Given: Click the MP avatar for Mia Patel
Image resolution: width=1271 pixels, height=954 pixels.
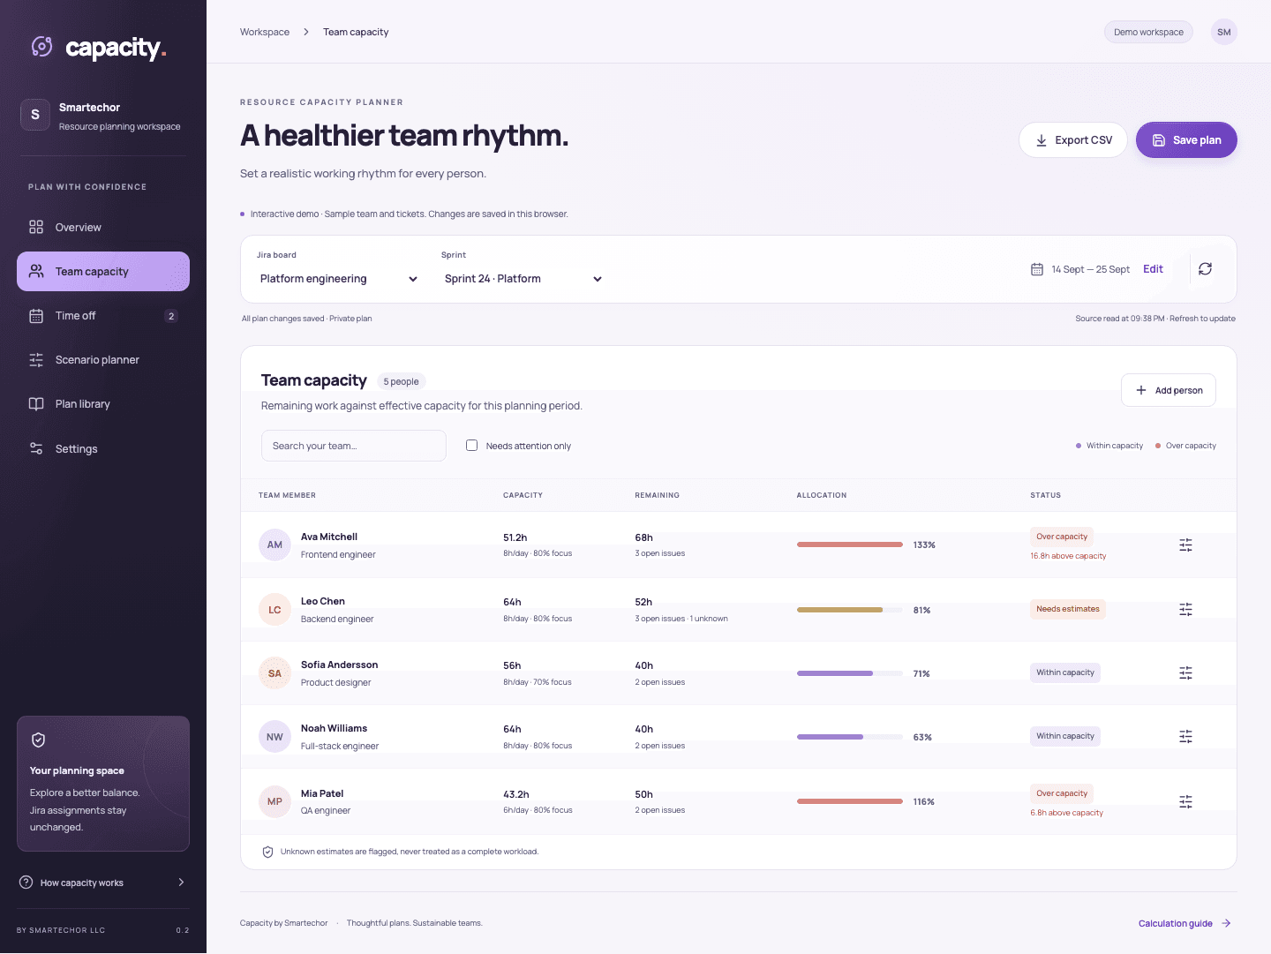Looking at the screenshot, I should [275, 801].
